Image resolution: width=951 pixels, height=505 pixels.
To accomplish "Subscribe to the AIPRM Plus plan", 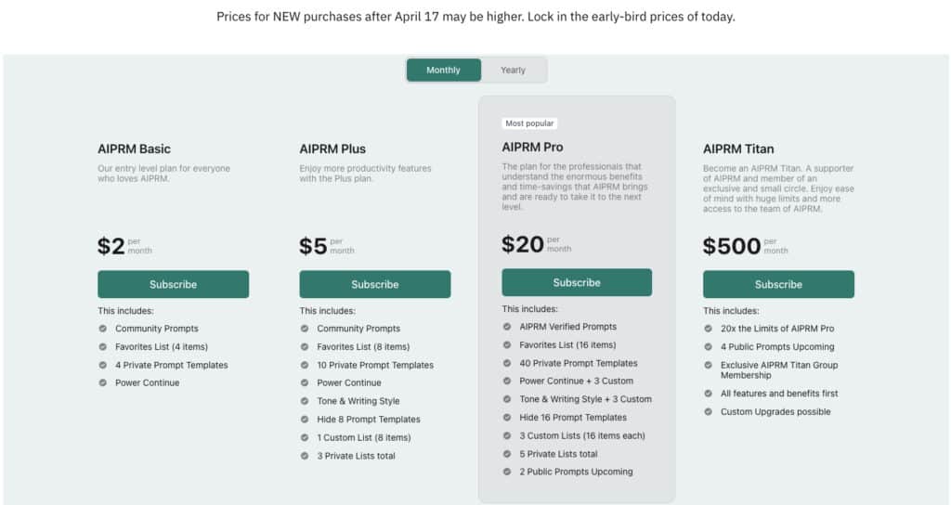I will (375, 284).
